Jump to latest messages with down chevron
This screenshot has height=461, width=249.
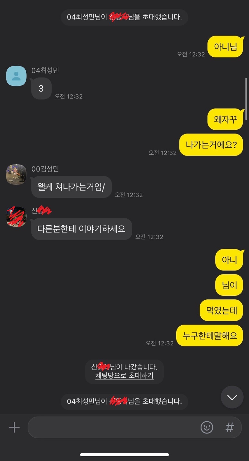pos(232,397)
